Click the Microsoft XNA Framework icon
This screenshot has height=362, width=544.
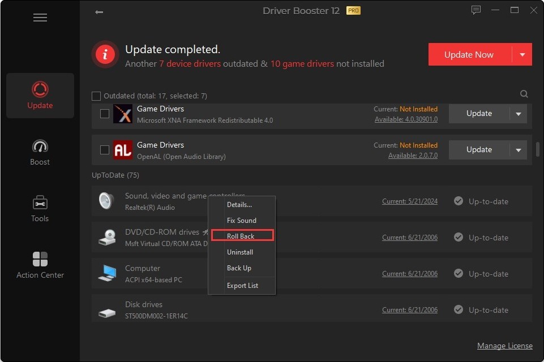tap(123, 114)
